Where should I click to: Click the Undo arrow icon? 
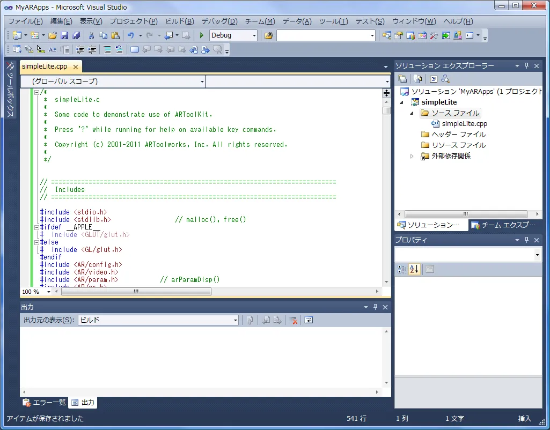131,35
